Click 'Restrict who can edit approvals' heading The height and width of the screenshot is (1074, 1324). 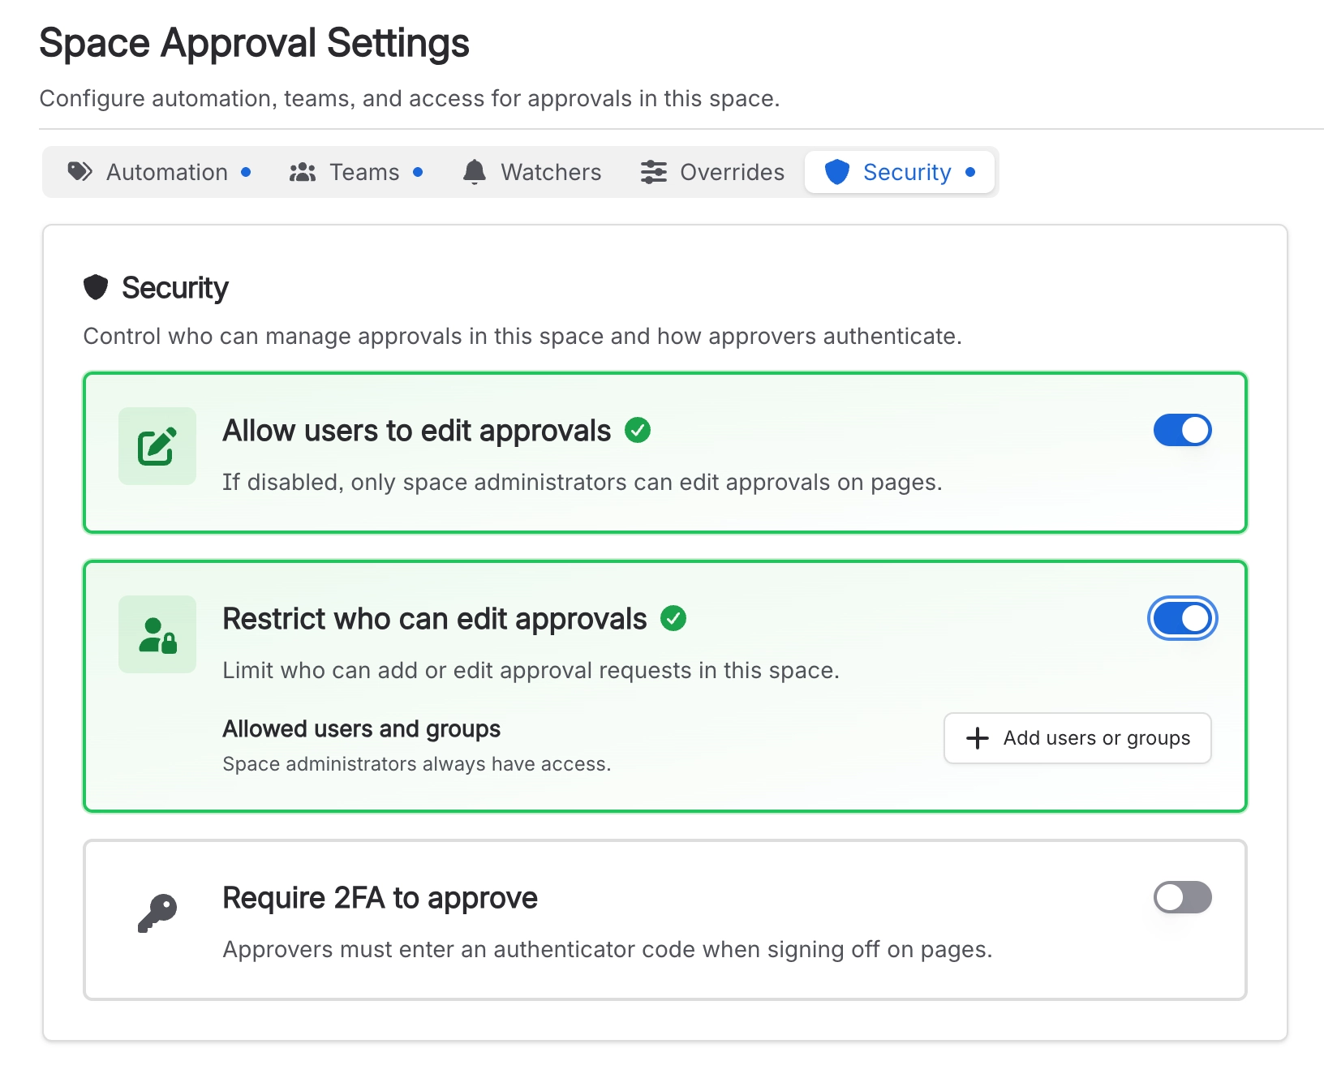(x=435, y=619)
